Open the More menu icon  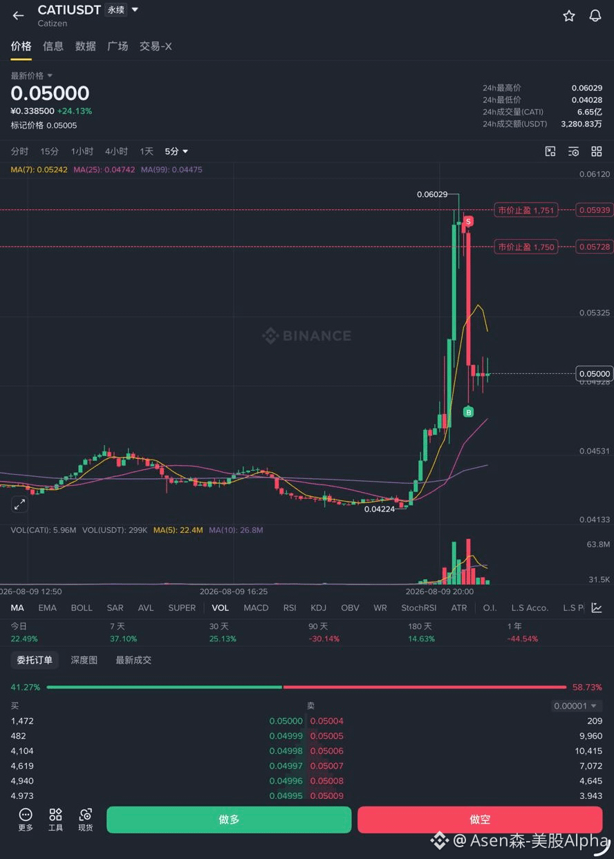[26, 819]
